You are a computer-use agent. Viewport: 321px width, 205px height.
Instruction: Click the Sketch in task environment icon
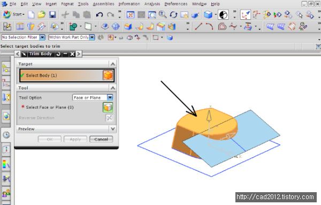coord(7,27)
